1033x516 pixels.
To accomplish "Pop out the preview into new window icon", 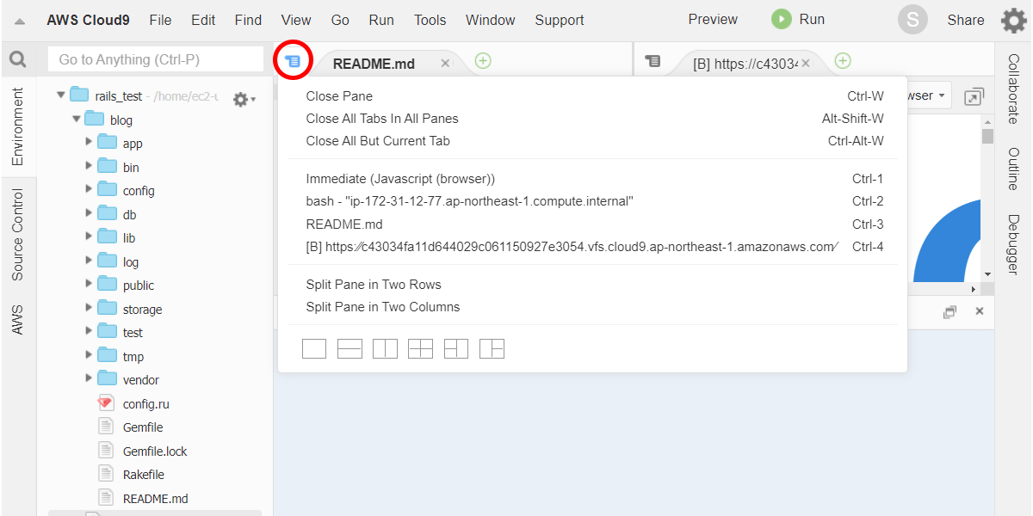I will click(974, 97).
